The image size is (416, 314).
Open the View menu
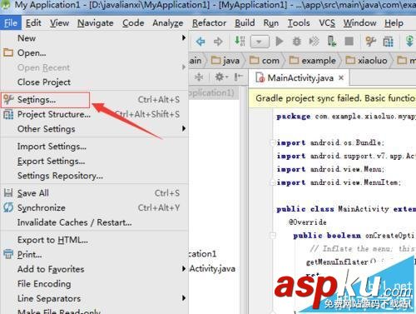point(59,23)
